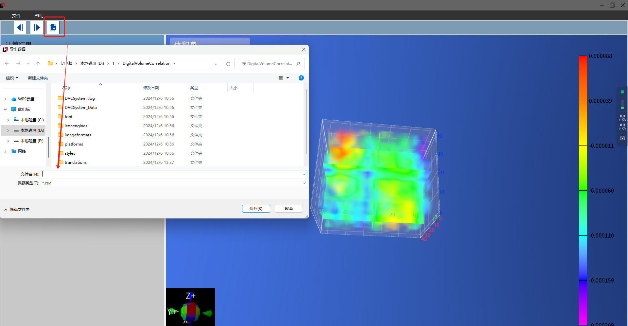This screenshot has width=628, height=326.
Task: Toggle the 体积 volume checkbox
Action: (194, 43)
